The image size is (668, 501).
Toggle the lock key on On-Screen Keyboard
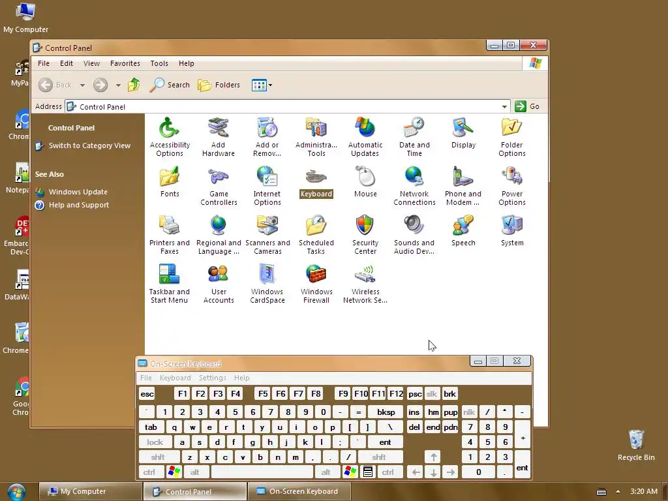click(155, 442)
